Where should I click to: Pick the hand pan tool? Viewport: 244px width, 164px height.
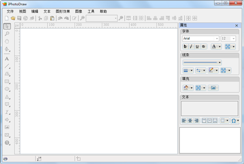7,42
